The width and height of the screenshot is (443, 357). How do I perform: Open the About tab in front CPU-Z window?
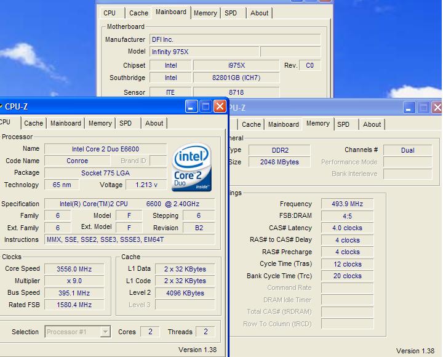154,123
